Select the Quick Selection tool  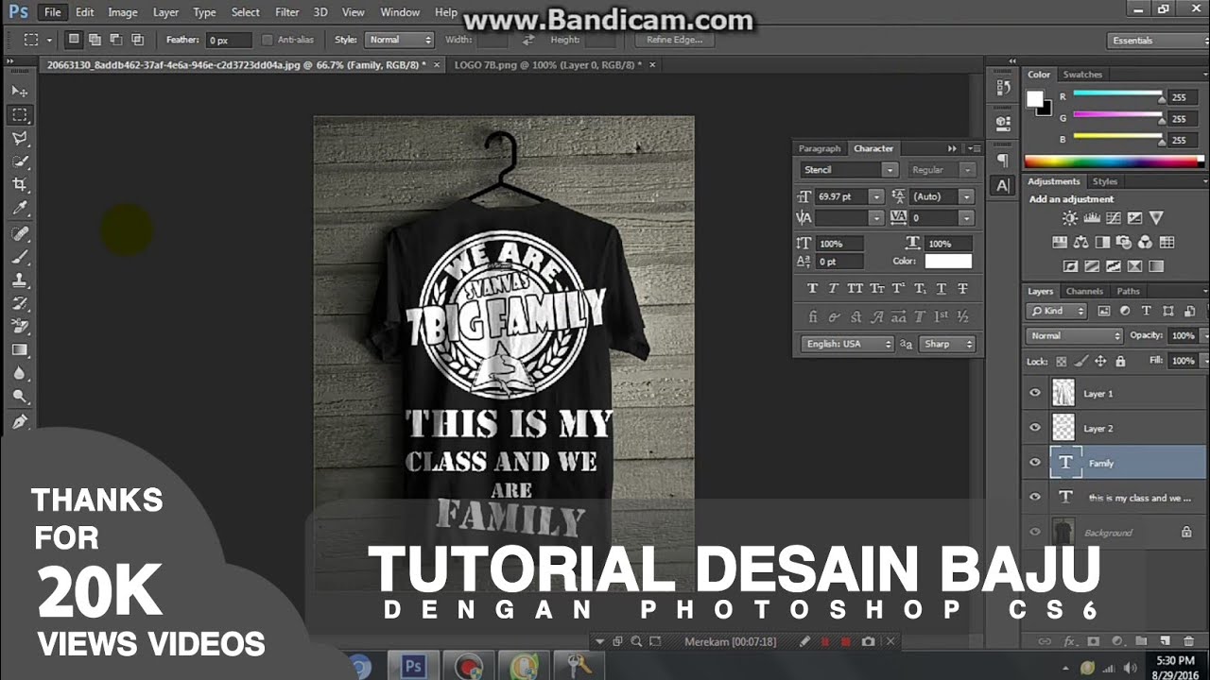click(x=20, y=162)
